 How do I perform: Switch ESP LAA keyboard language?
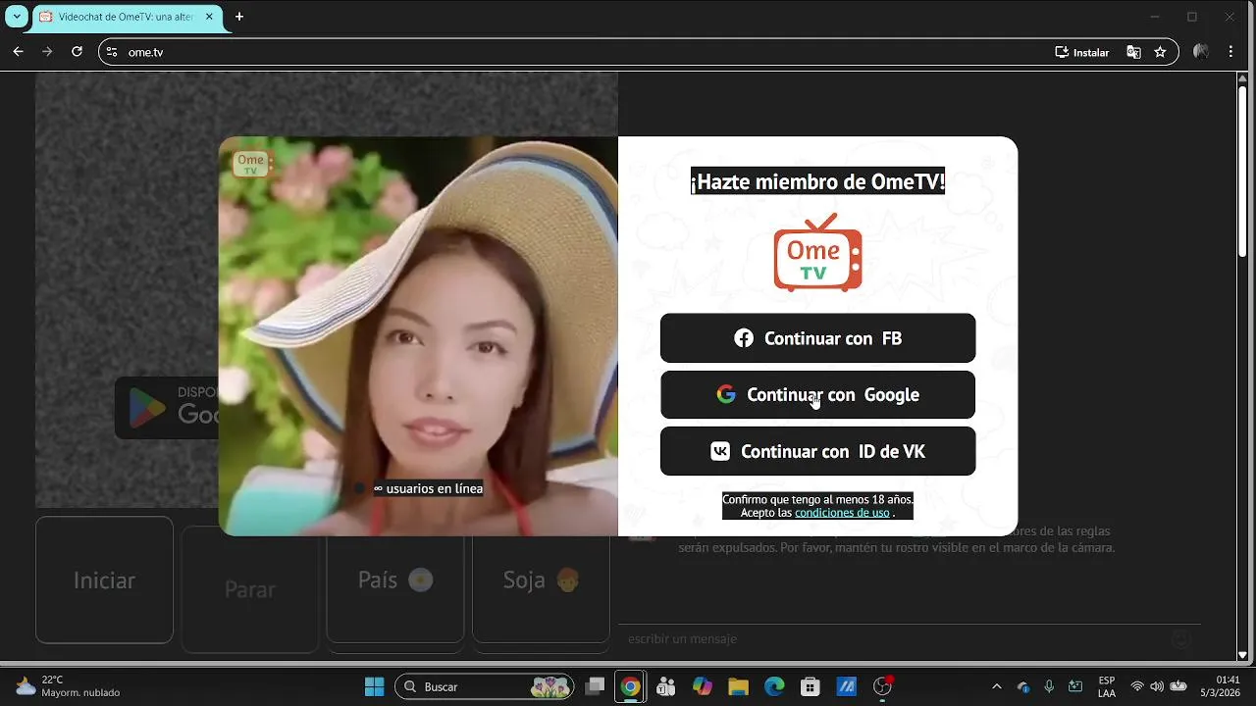(x=1107, y=686)
